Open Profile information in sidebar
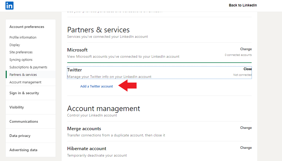282x161 pixels. coord(23,37)
